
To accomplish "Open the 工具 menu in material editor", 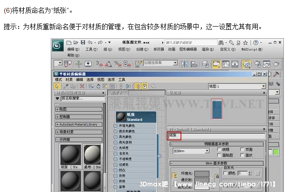I will point(122,79).
